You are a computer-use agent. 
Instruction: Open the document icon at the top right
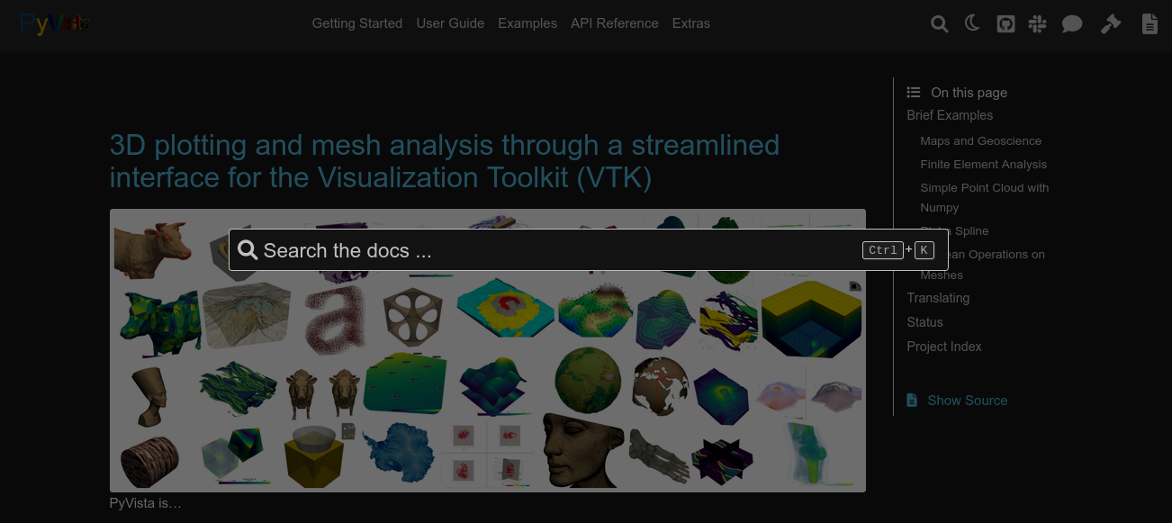tap(1149, 23)
